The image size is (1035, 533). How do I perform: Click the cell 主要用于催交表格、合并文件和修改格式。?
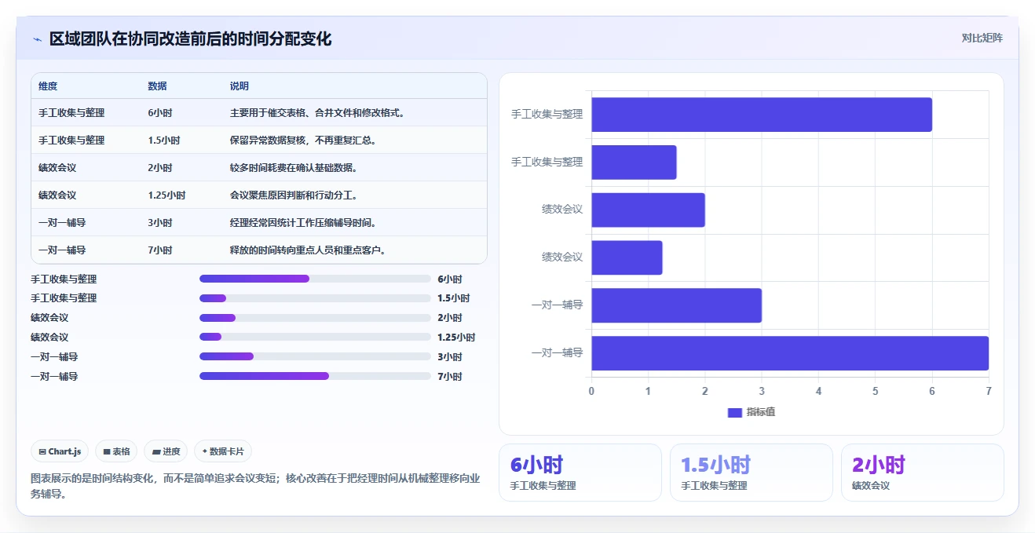click(x=318, y=113)
